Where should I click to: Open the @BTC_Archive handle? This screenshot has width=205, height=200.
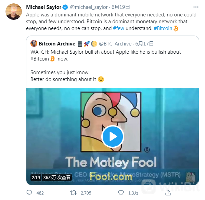click(115, 44)
